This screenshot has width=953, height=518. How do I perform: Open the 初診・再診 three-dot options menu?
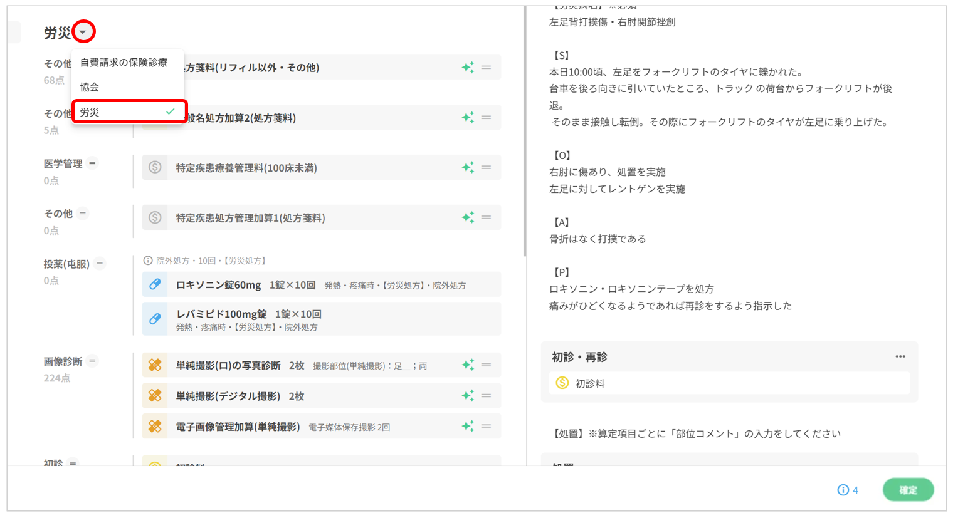(900, 357)
